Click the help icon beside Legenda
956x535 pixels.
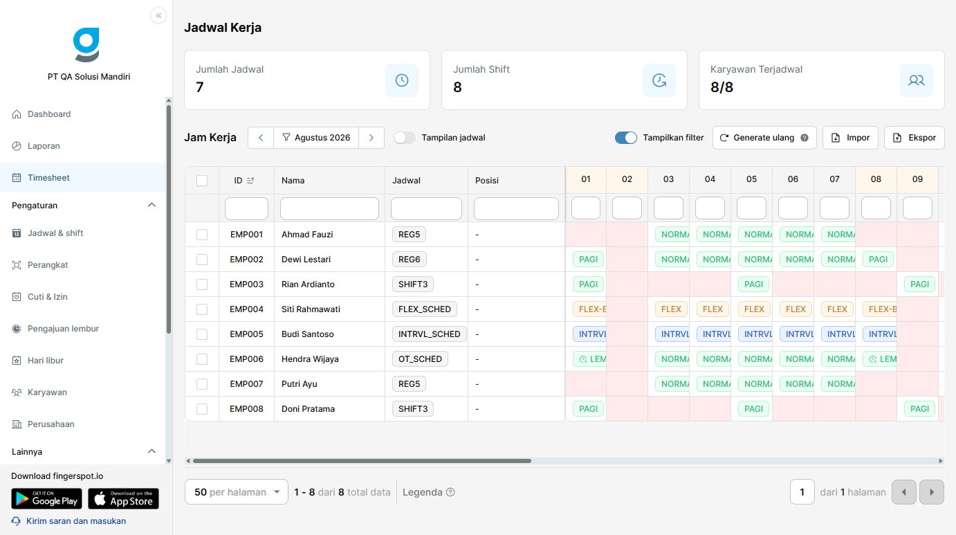(450, 492)
